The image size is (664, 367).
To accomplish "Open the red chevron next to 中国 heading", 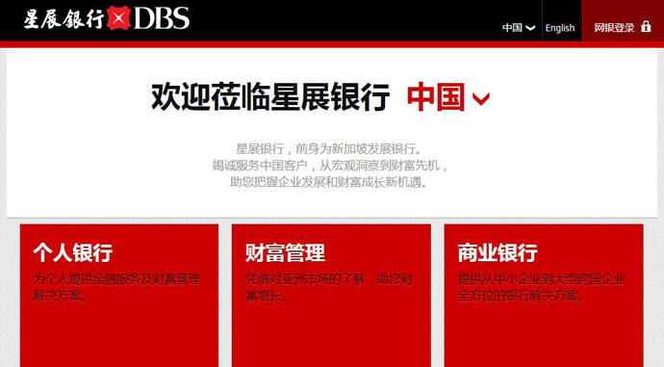I will point(481,99).
